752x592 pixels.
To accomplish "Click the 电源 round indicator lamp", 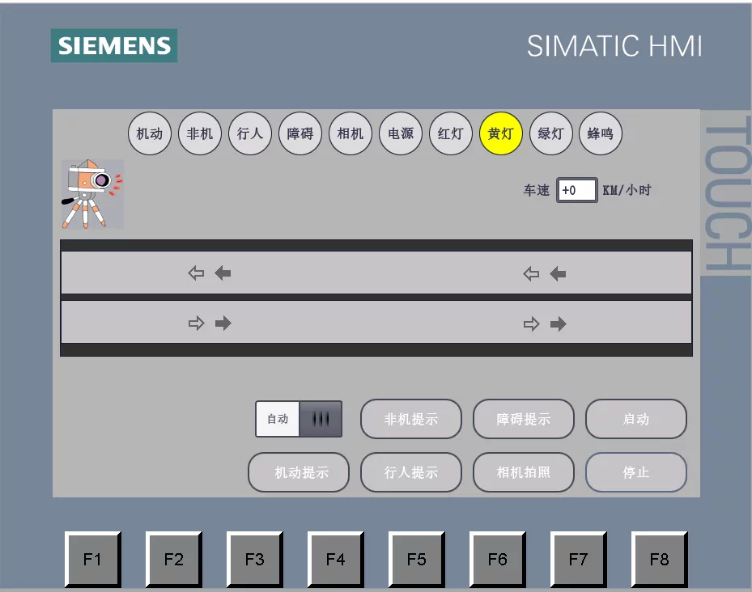I will (401, 133).
